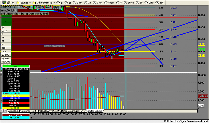
Task: Click the OverSold (Frame: 64) chart label
Action: coord(55,46)
